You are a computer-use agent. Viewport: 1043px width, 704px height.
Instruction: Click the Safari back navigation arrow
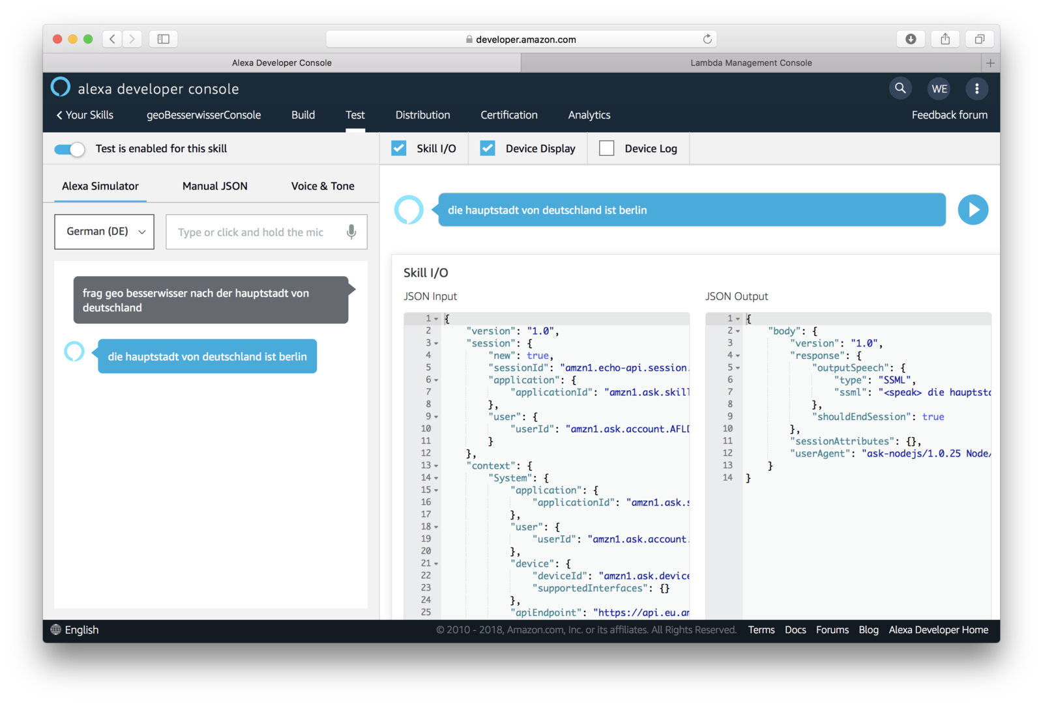tap(112, 39)
